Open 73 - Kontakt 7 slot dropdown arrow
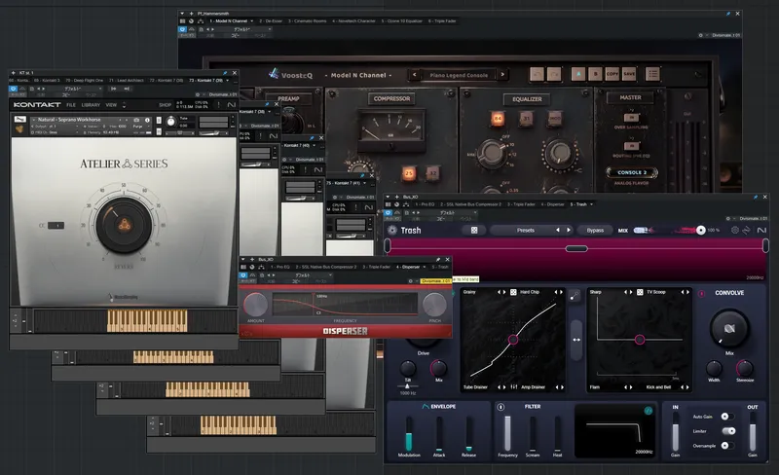The width and height of the screenshot is (779, 475). pos(228,81)
